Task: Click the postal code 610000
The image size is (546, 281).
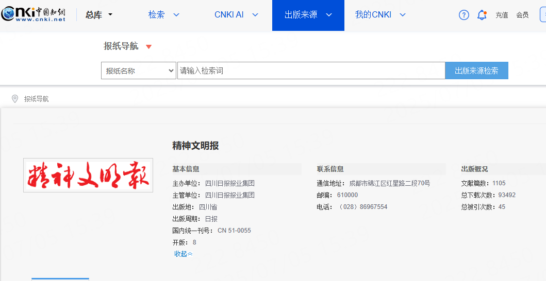Action: coord(348,195)
